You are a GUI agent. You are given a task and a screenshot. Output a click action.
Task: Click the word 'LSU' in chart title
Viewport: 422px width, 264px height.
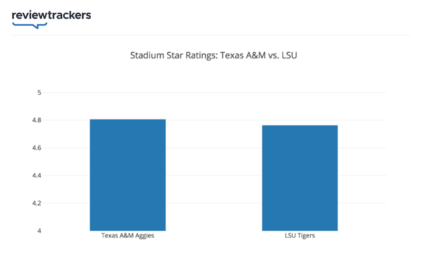click(x=290, y=55)
